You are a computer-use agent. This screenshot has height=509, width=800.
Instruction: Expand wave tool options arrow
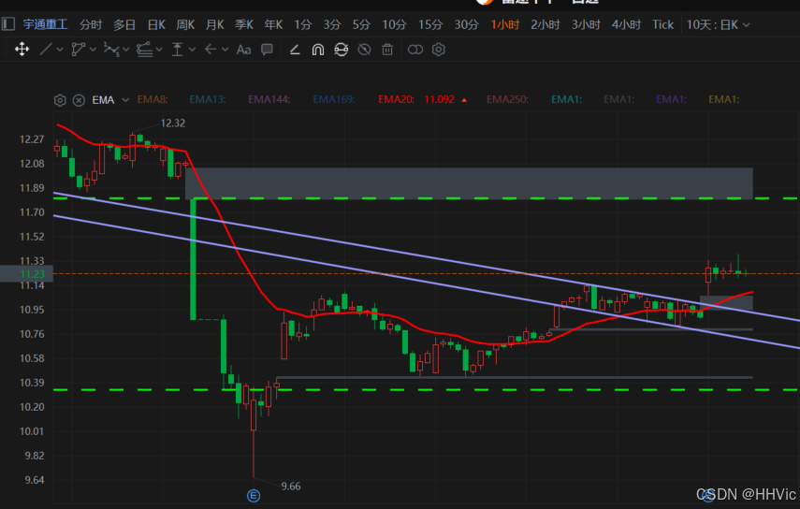pos(126,50)
